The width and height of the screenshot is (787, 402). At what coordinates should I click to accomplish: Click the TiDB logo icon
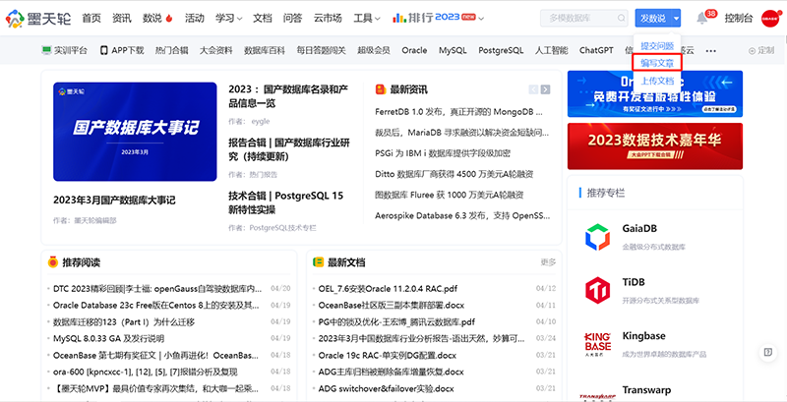pyautogui.click(x=597, y=290)
